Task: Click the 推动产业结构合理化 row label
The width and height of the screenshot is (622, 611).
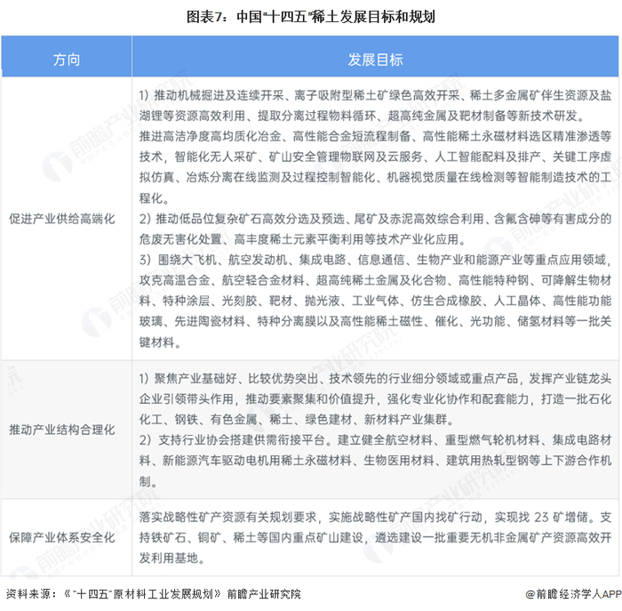Action: 62,430
